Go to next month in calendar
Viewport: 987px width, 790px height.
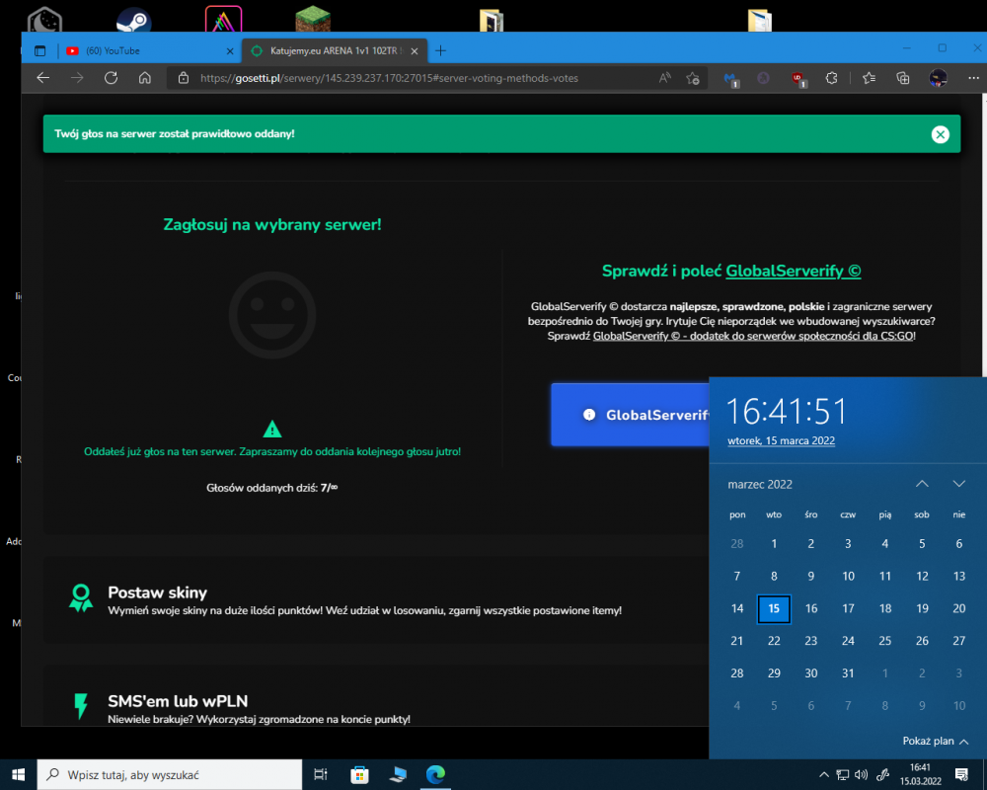coord(958,484)
